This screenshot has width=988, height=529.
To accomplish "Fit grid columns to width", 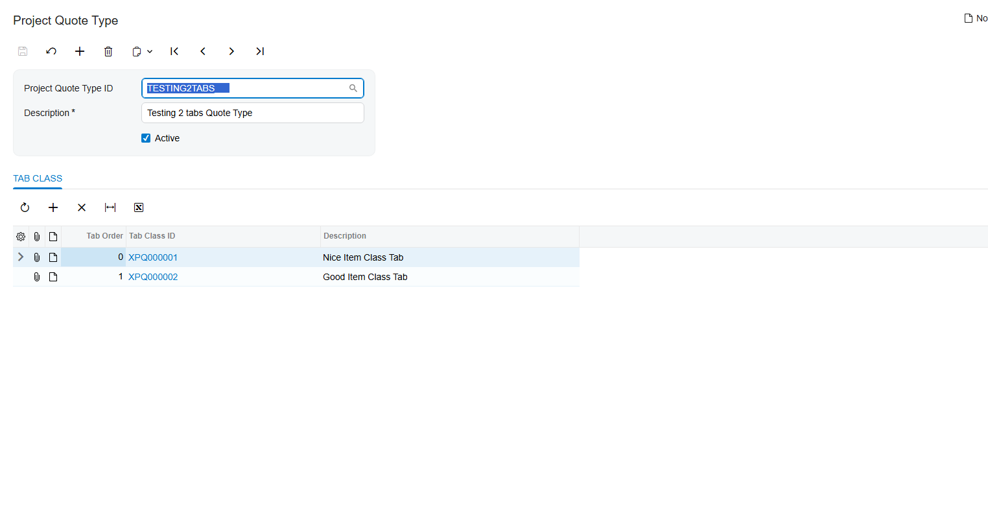I will [110, 207].
